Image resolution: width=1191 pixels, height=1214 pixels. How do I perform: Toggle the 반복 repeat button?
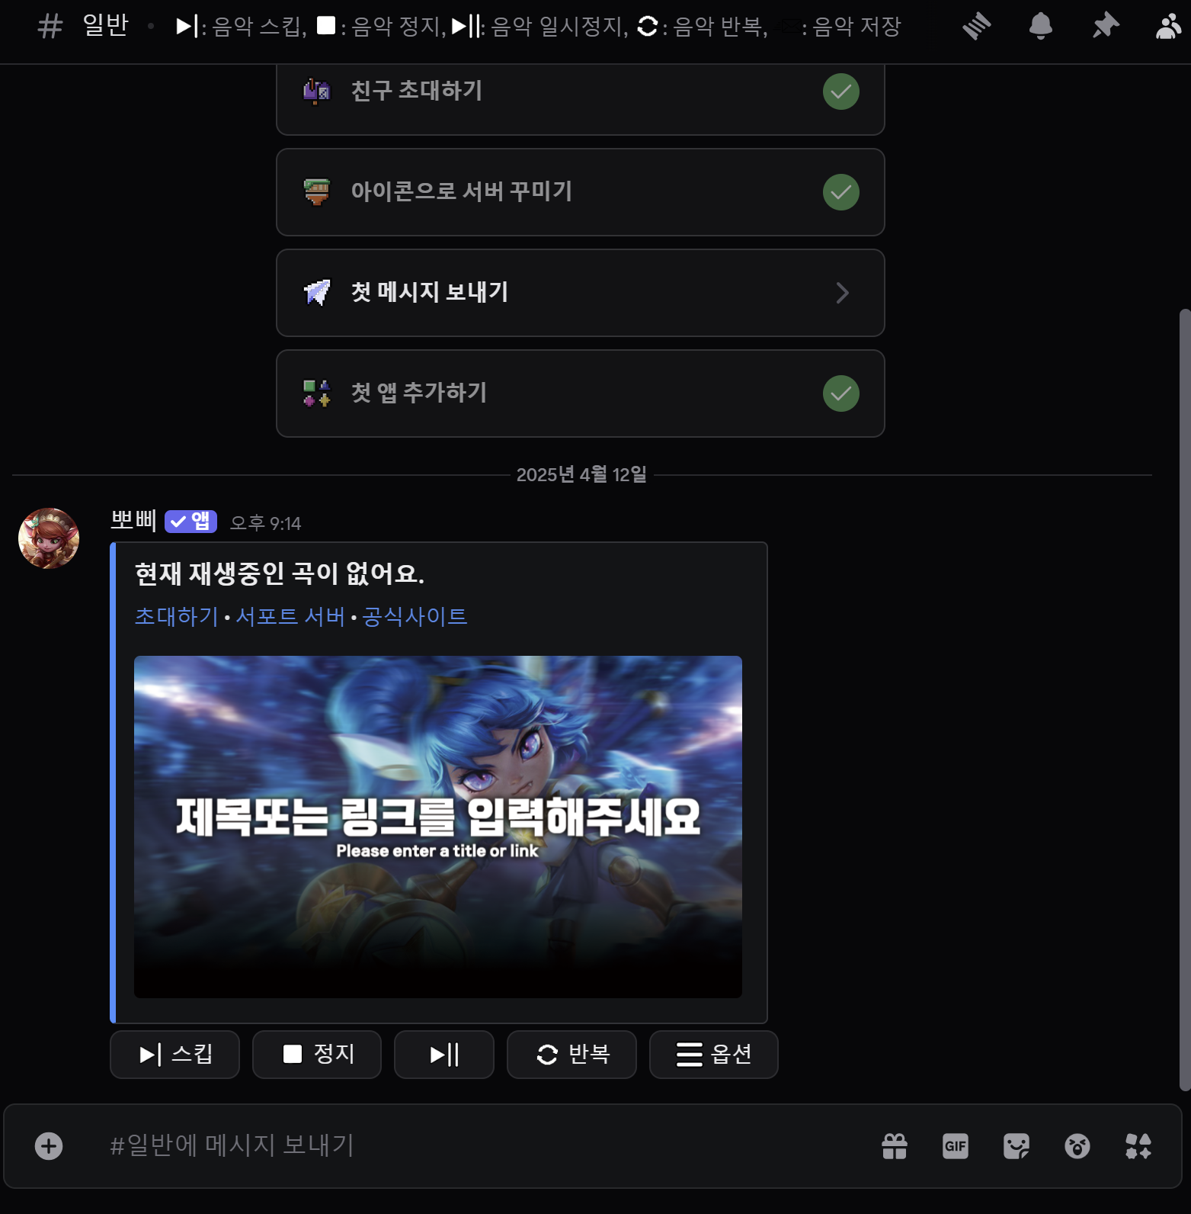pos(571,1055)
